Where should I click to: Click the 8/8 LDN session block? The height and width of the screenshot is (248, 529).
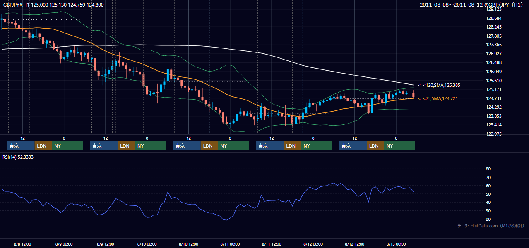pos(43,146)
